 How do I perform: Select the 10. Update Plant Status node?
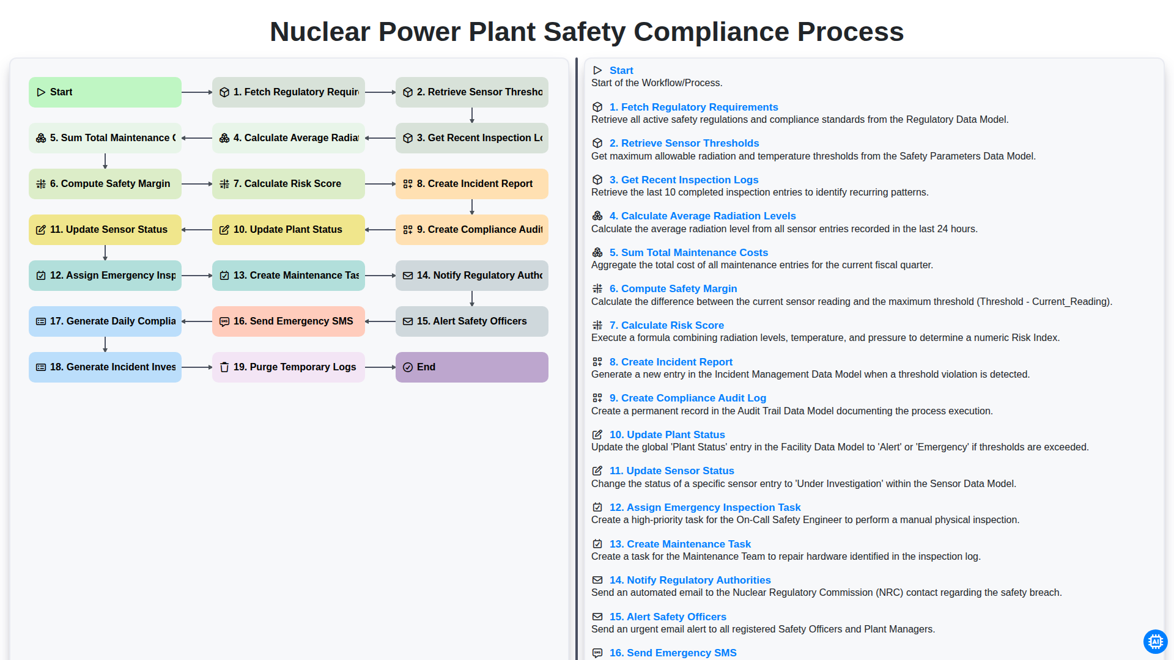[289, 230]
